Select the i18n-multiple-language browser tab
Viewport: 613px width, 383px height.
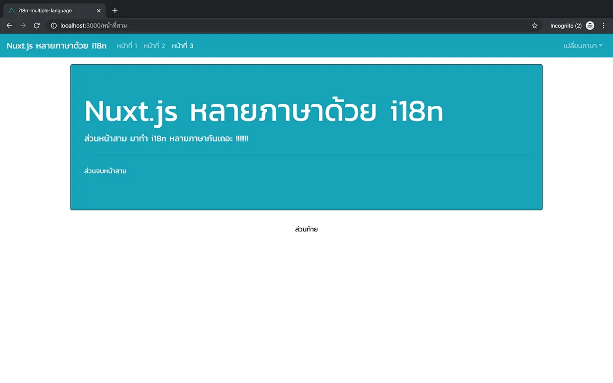pos(54,11)
